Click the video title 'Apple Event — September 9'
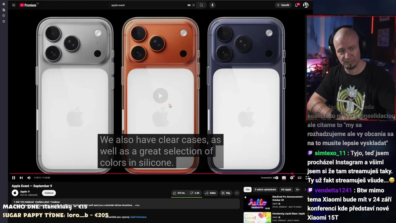The image size is (396, 223). (x=32, y=186)
